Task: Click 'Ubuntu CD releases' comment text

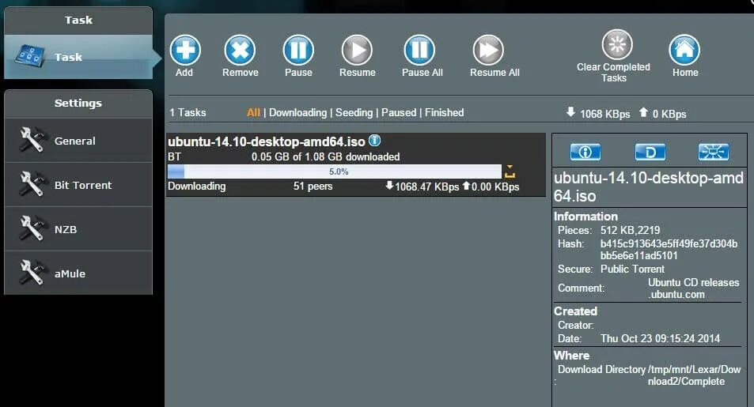Action: tap(693, 283)
